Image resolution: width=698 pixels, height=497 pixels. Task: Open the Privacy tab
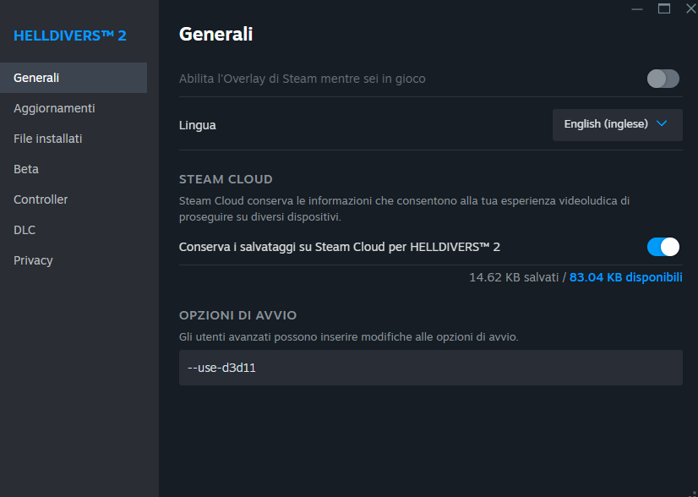33,260
